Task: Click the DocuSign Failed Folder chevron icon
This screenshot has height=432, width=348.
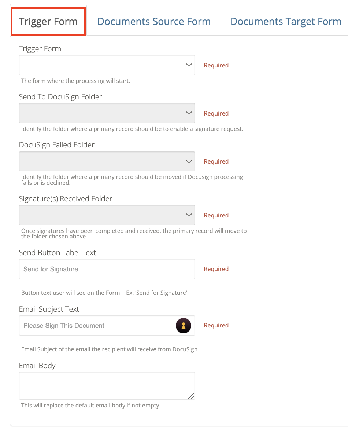Action: [189, 161]
